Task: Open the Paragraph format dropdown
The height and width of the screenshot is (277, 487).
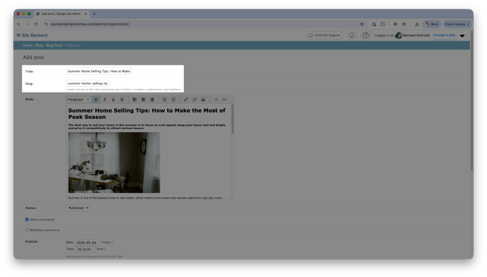Action: [x=79, y=99]
